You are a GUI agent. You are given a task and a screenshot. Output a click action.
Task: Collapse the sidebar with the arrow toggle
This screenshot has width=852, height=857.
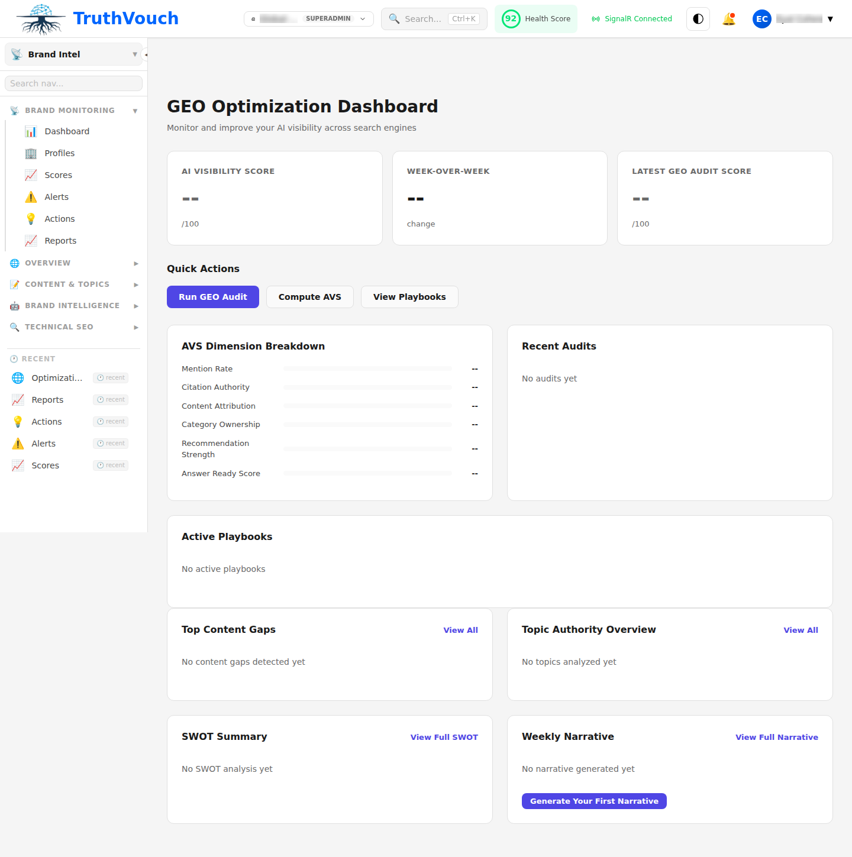click(146, 54)
